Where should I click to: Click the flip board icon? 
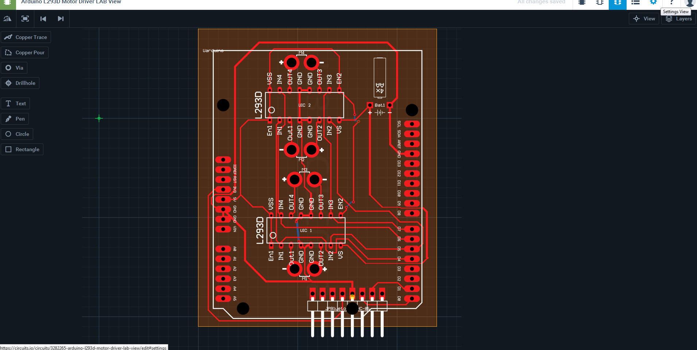tap(7, 19)
